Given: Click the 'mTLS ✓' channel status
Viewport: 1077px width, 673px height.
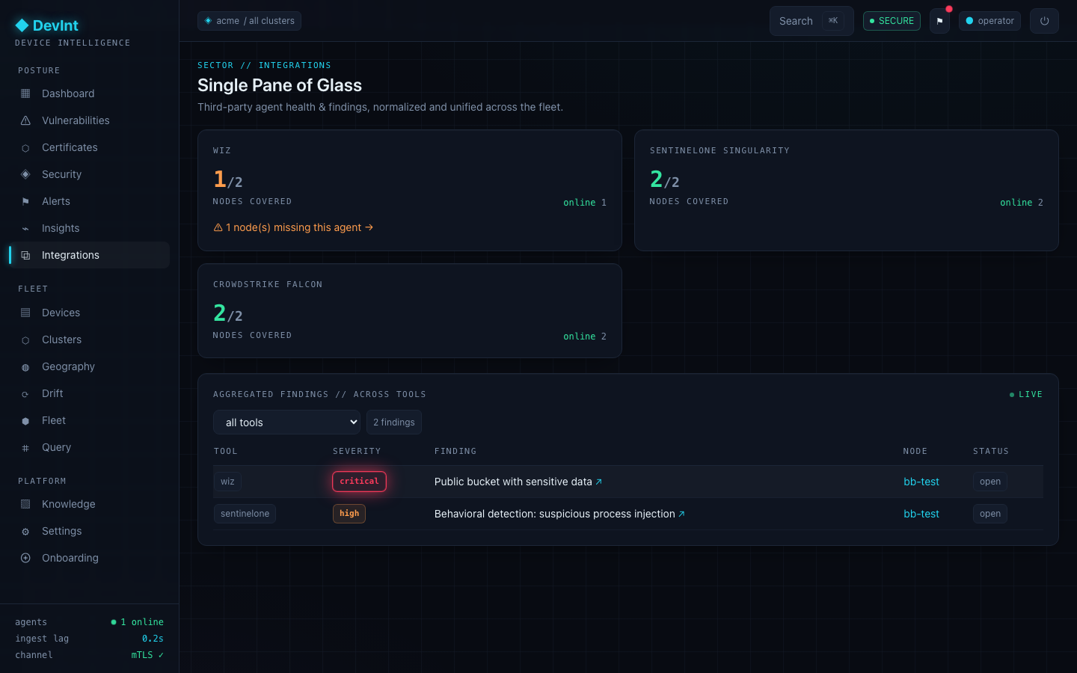Looking at the screenshot, I should pyautogui.click(x=147, y=655).
